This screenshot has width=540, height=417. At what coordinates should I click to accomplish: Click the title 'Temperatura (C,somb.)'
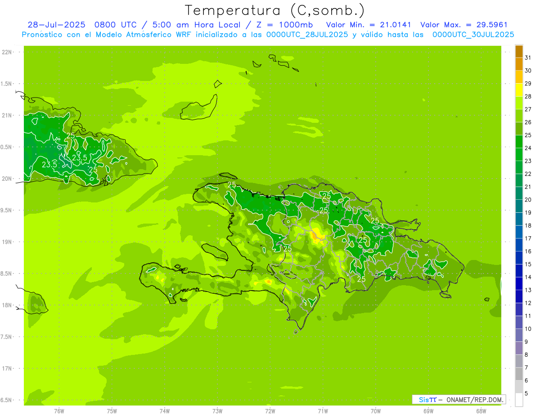coord(274,10)
